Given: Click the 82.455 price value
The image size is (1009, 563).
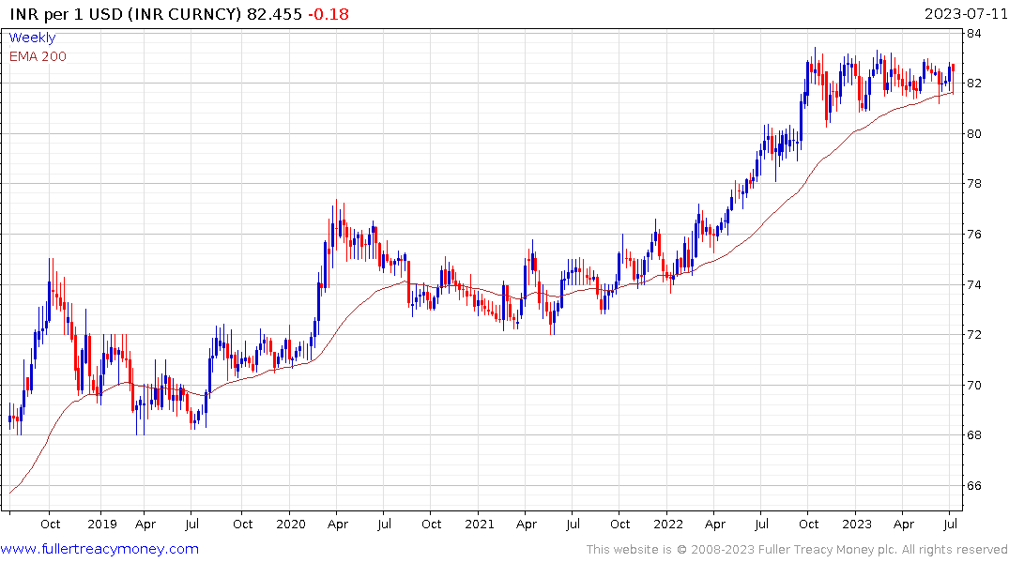Looking at the screenshot, I should tap(275, 14).
